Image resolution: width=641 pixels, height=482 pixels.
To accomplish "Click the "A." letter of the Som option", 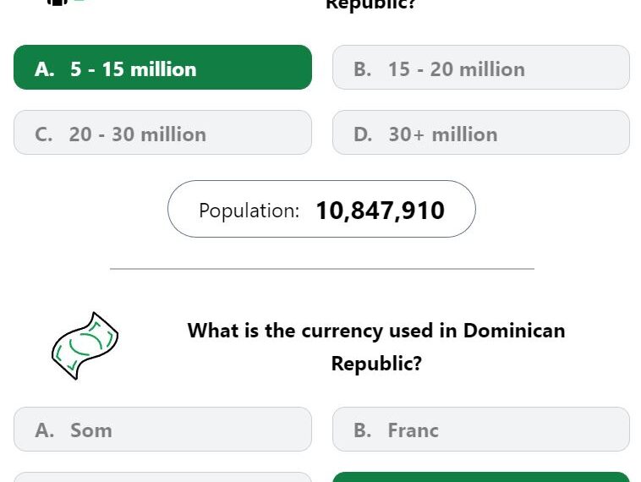I will [45, 430].
